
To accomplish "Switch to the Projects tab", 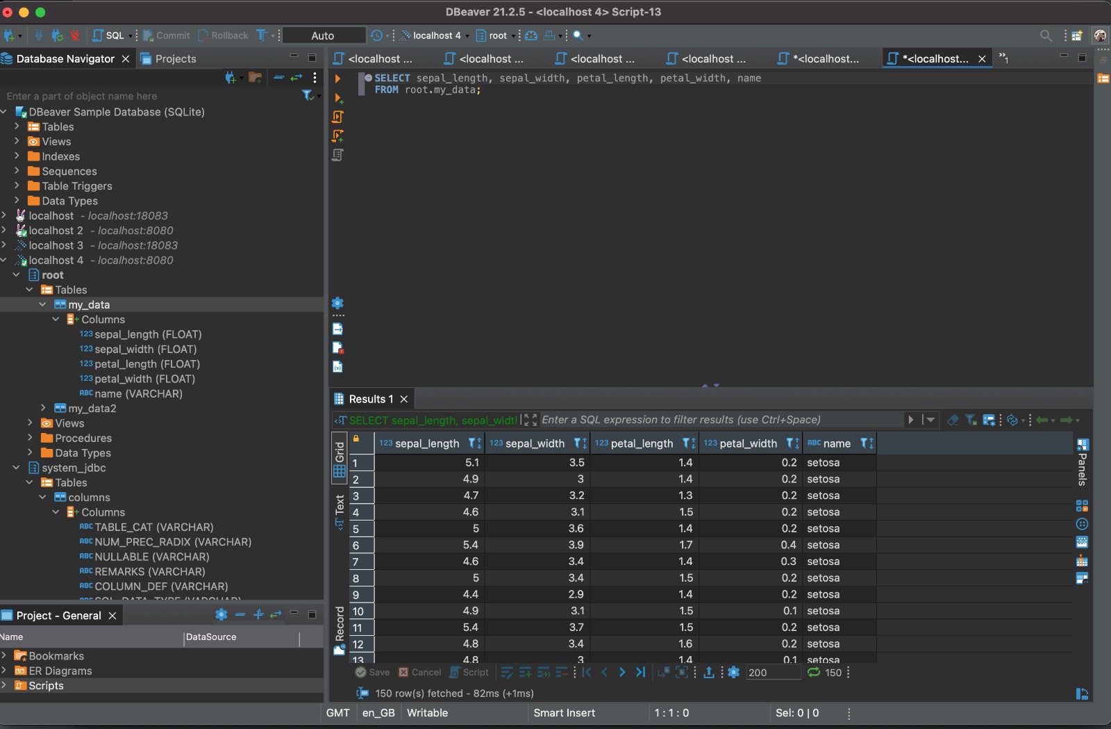I will 175,59.
